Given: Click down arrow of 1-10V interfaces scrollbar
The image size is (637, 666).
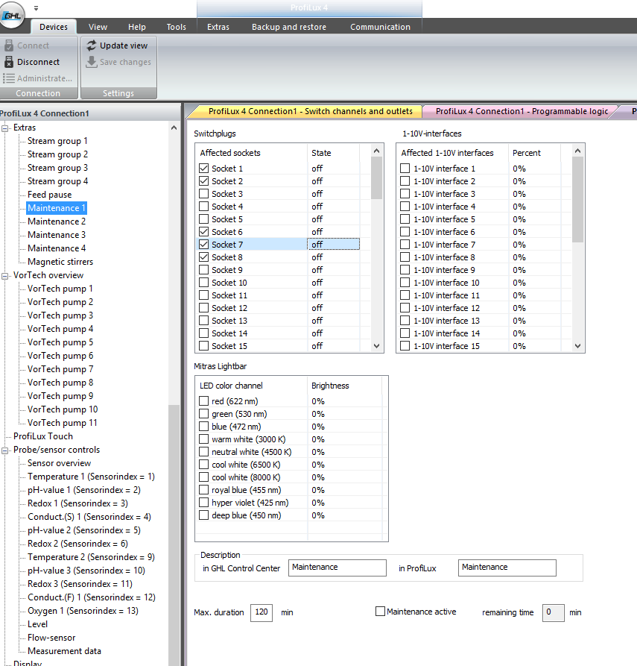Looking at the screenshot, I should coord(577,346).
